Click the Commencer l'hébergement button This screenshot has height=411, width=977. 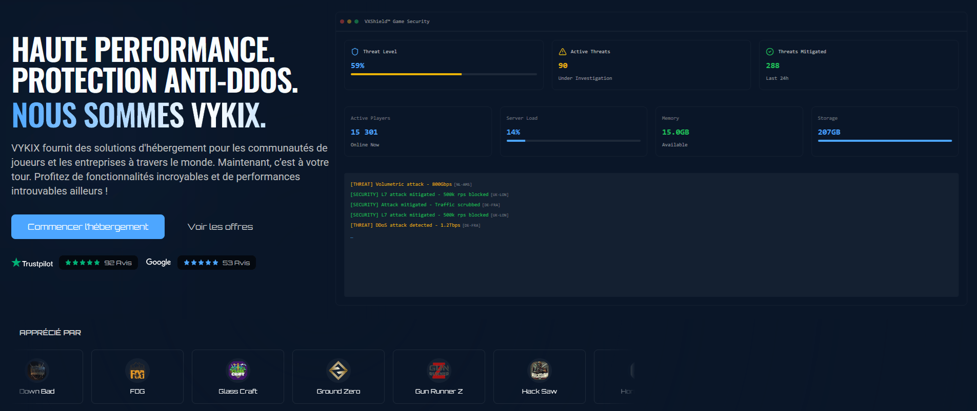[x=88, y=227]
